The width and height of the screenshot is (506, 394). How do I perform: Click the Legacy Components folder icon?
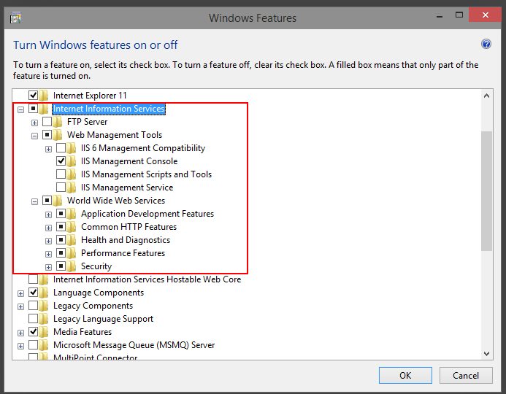44,306
